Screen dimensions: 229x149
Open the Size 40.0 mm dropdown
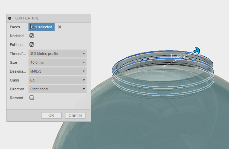(x=57, y=62)
